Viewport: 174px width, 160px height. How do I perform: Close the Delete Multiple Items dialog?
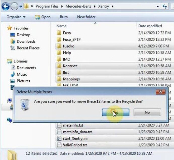[161, 92]
